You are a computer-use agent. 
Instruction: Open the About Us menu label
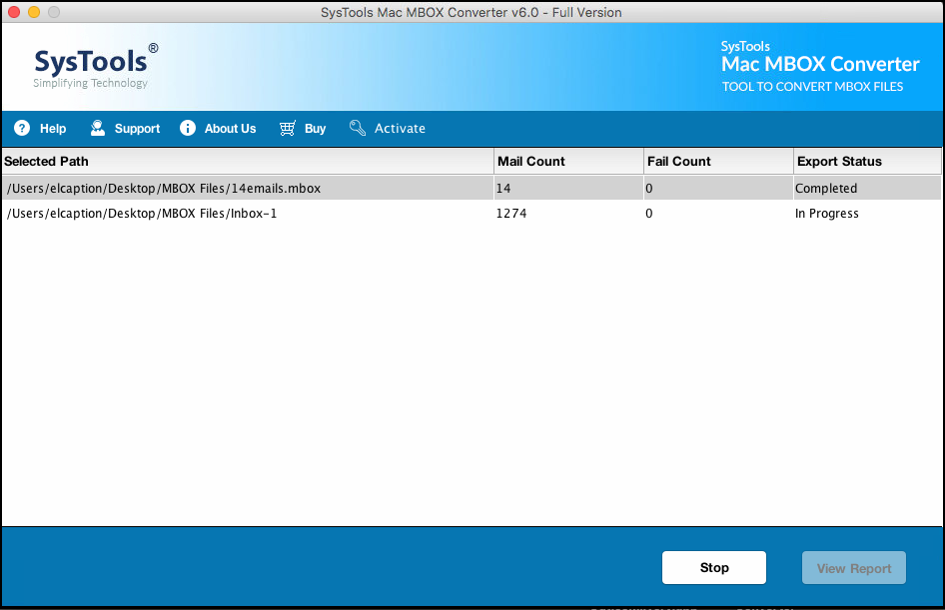[x=230, y=128]
